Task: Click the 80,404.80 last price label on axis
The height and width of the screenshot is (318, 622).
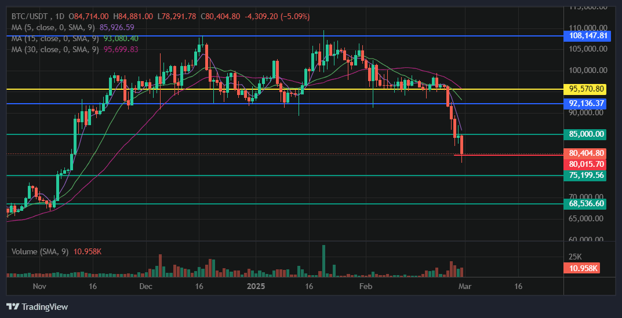Action: pos(585,153)
